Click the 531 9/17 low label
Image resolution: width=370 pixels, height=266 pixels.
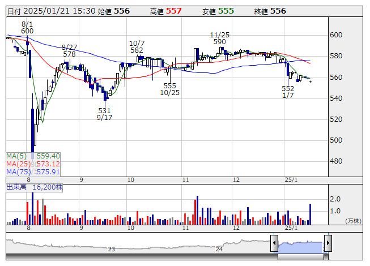[104, 114]
